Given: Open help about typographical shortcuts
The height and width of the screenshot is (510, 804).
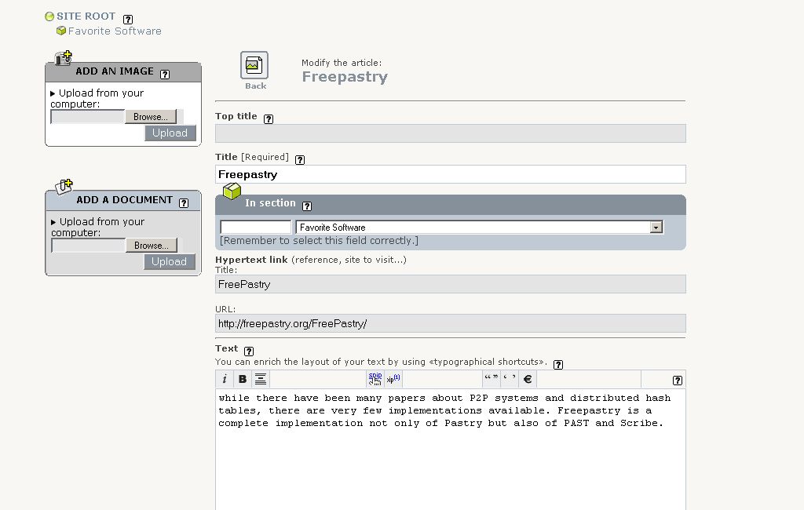Looking at the screenshot, I should pyautogui.click(x=558, y=364).
